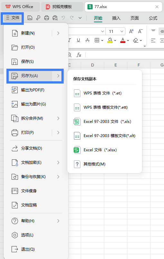Open the quick access toolbar customize dropdown
The image size is (164, 259).
click(x=80, y=18)
